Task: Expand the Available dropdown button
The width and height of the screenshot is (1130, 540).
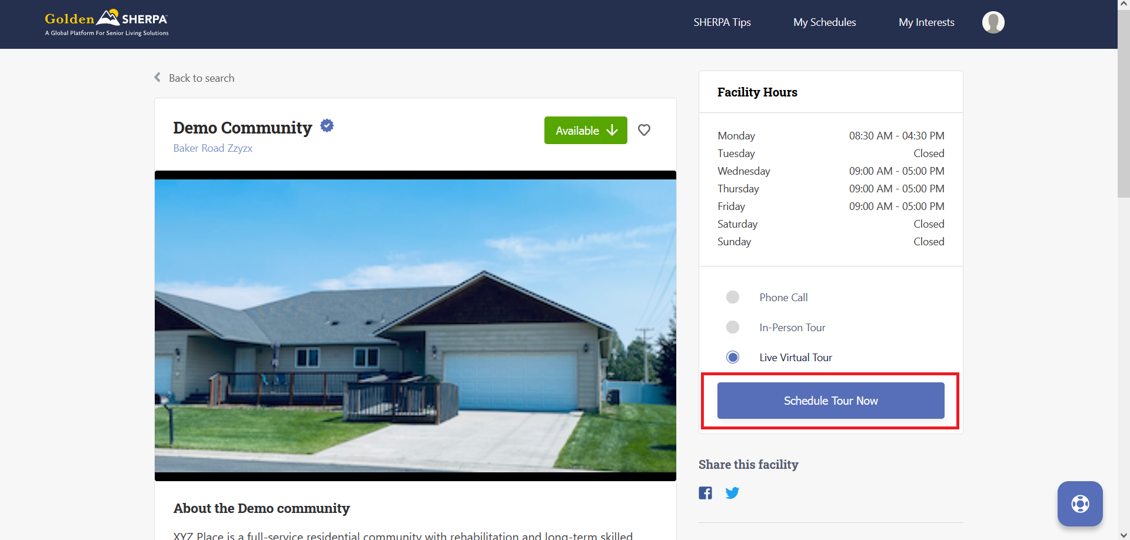Action: point(586,130)
